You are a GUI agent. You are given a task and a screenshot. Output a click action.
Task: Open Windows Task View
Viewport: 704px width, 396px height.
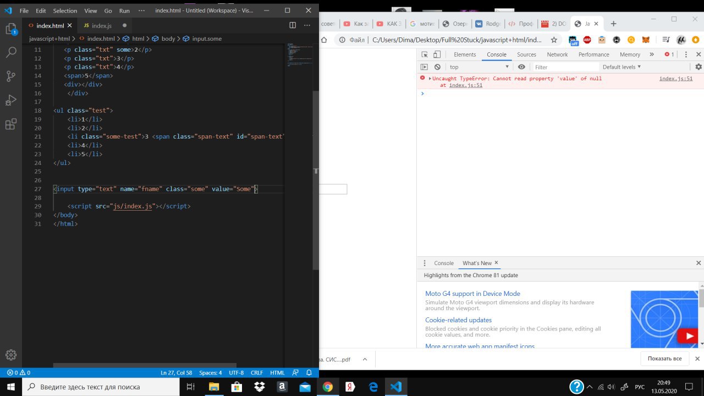(190, 387)
